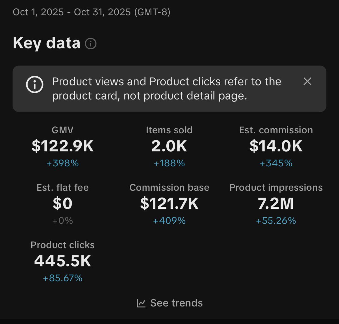The image size is (339, 324).
Task: Click the Key data heading
Action: 47,43
